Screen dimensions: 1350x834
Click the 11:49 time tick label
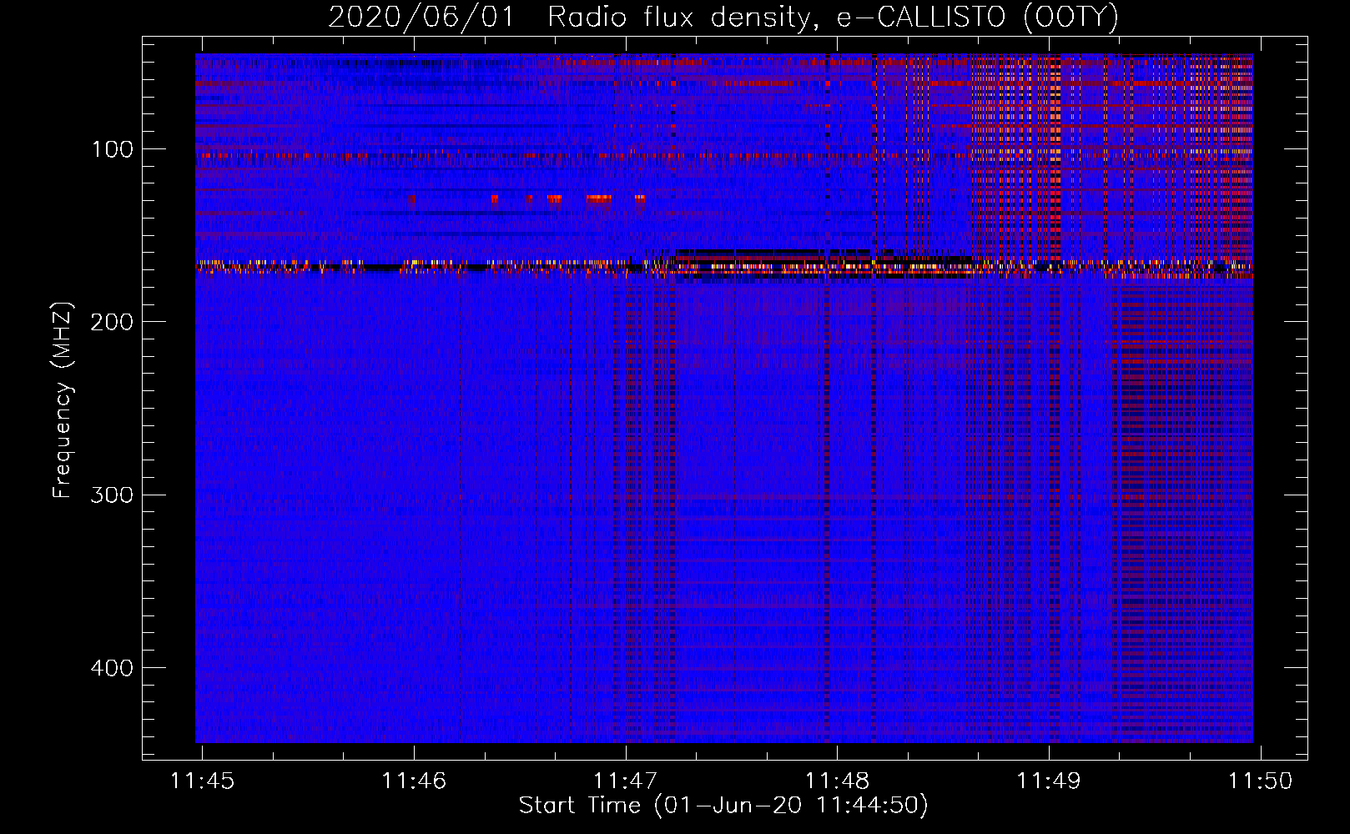pos(1049,781)
